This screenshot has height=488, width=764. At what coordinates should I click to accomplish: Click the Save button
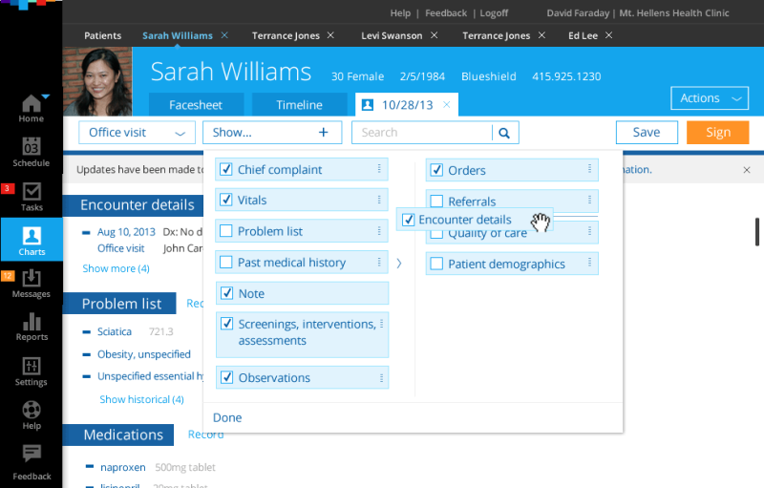647,133
